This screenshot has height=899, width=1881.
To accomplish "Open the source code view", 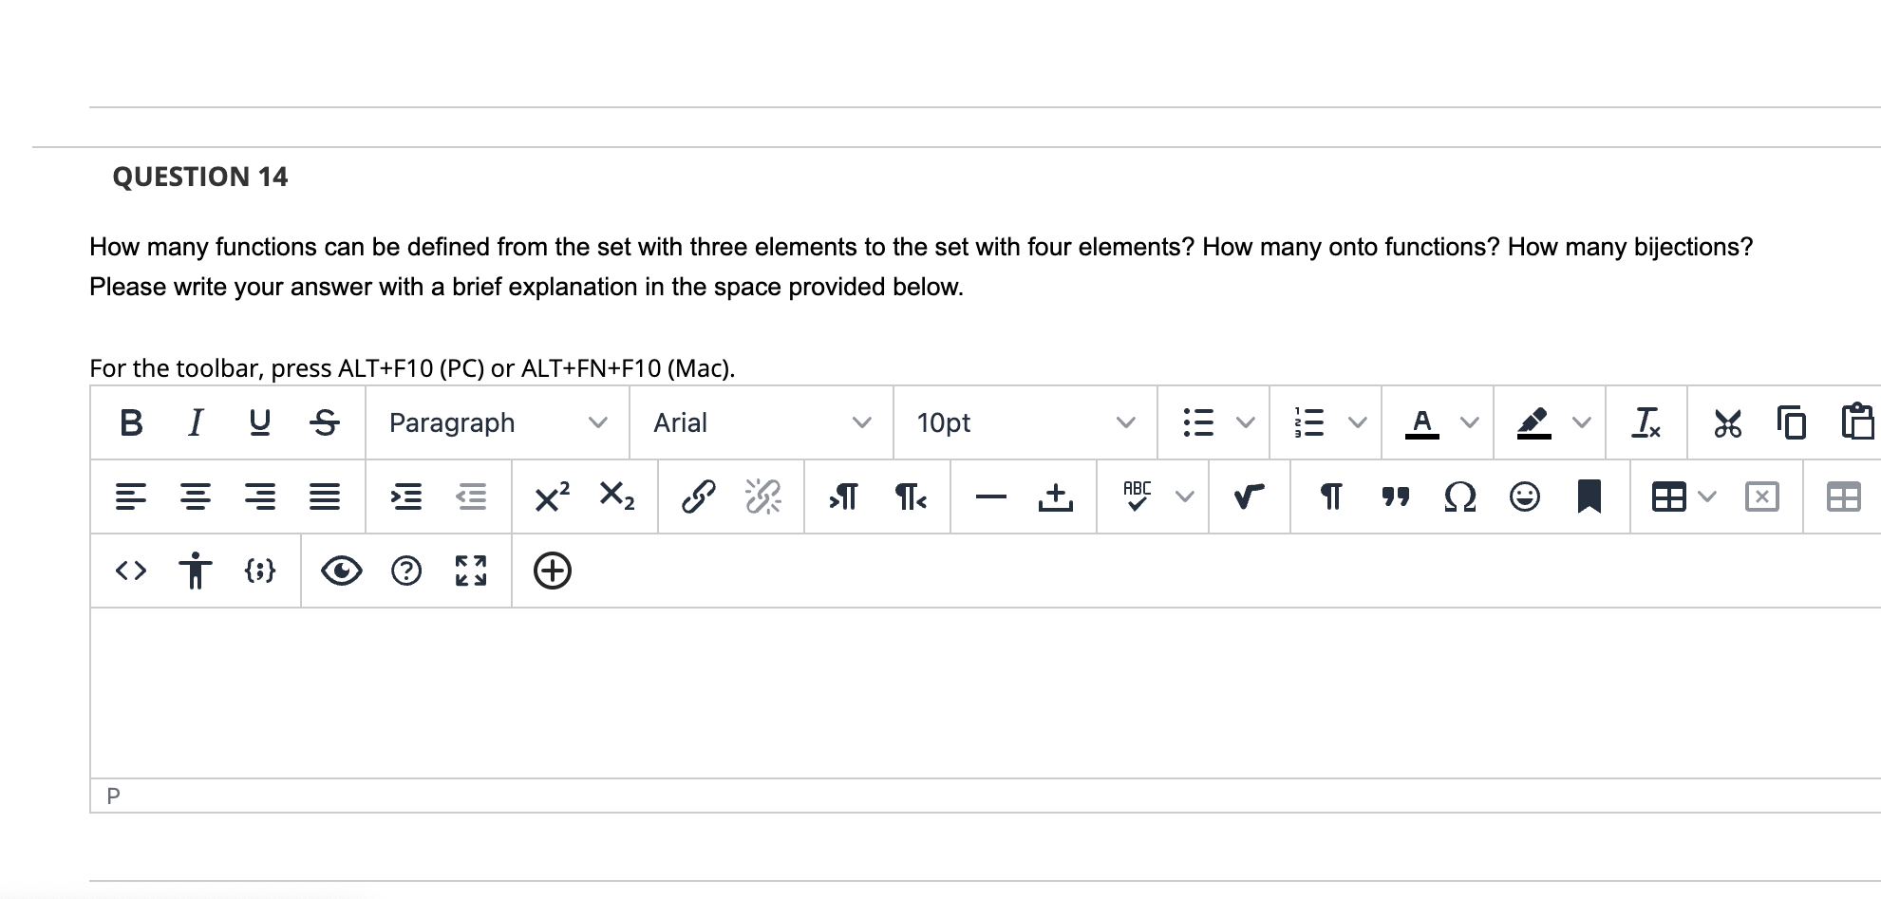I will point(130,571).
